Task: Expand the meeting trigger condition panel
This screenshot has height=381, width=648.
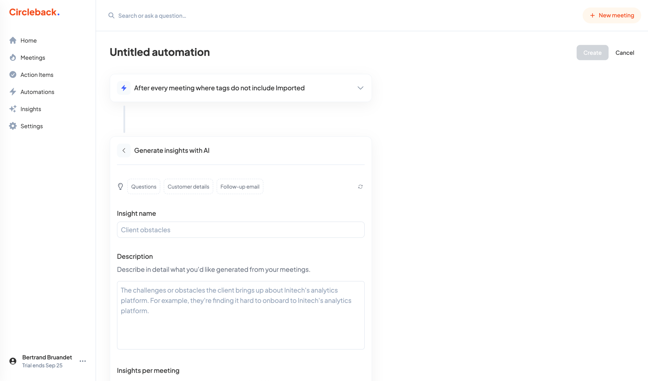Action: (360, 88)
